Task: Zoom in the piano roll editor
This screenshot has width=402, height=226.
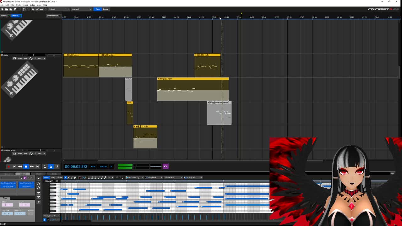Action: [x=39, y=184]
